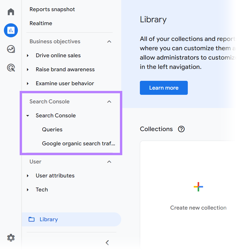The height and width of the screenshot is (251, 237).
Task: Collapse the left navigation with the back arrow
Action: [107, 243]
